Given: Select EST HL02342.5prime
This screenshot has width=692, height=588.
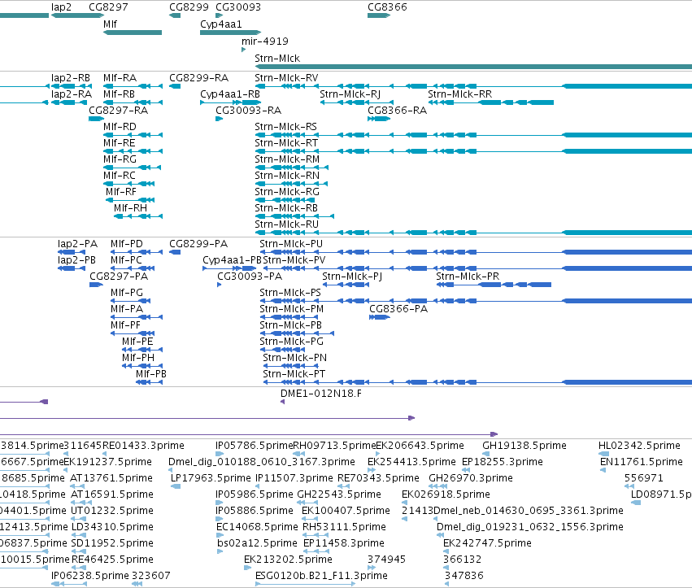Looking at the screenshot, I should pyautogui.click(x=639, y=446).
